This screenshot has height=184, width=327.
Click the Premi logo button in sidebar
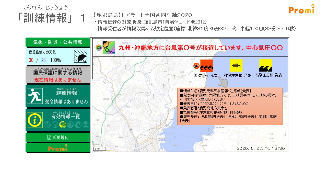pos(58,148)
